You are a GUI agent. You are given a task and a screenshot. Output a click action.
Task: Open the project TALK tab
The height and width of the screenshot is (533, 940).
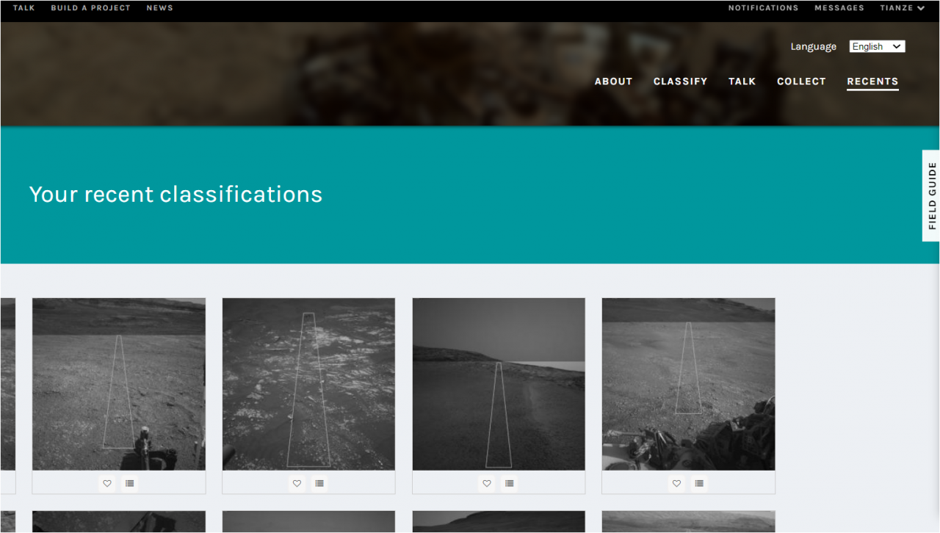pyautogui.click(x=742, y=81)
